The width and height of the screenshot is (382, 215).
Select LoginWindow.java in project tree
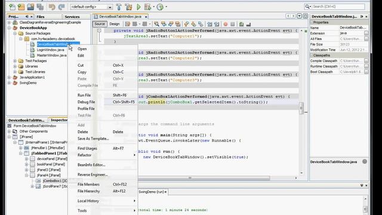[50, 50]
